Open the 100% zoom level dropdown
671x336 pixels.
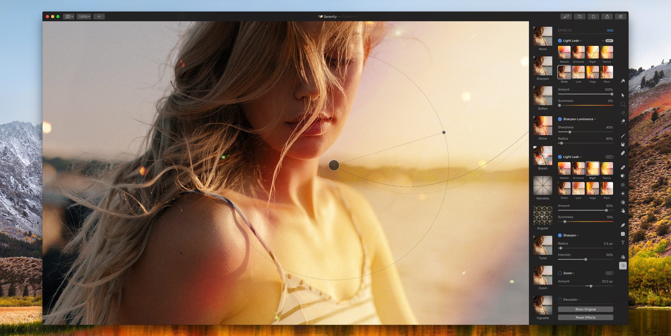(84, 17)
